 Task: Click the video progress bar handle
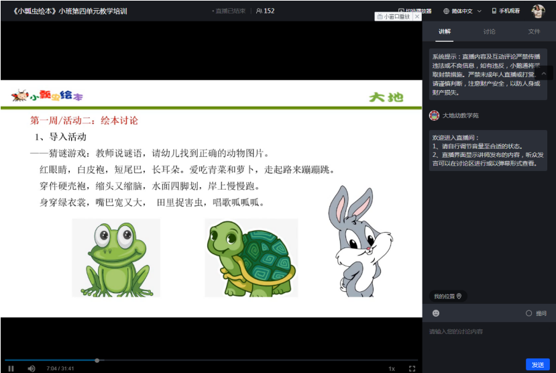[97, 360]
